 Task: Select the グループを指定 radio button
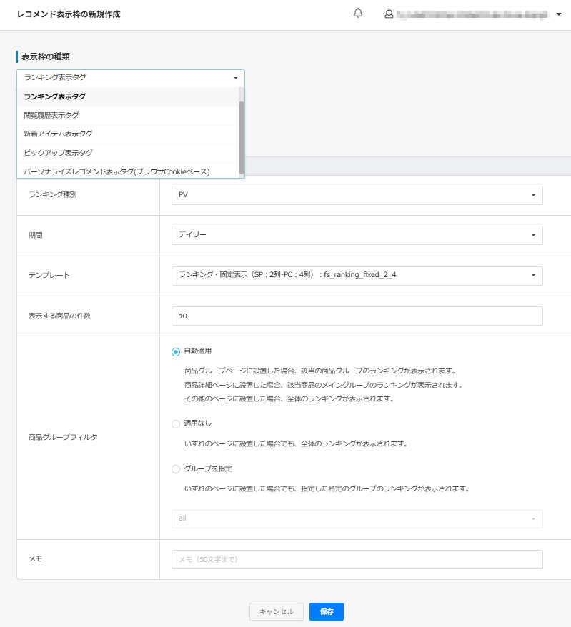tap(176, 469)
